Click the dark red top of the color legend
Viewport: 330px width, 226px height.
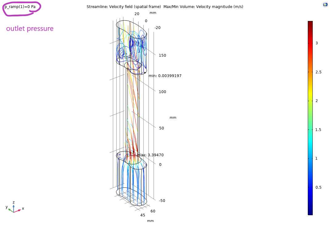(x=310, y=23)
